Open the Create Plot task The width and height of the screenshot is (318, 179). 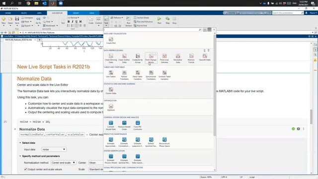click(x=111, y=40)
